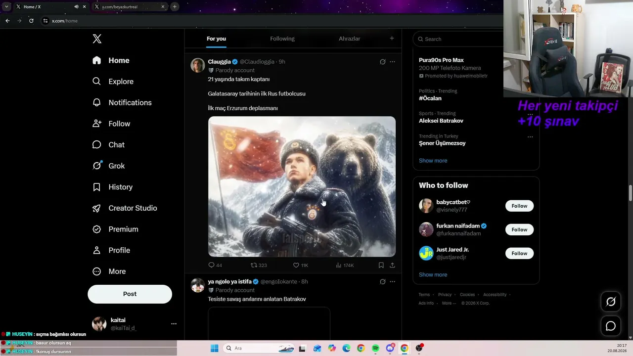Open Chat in the sidebar
The height and width of the screenshot is (356, 633).
coord(108,145)
